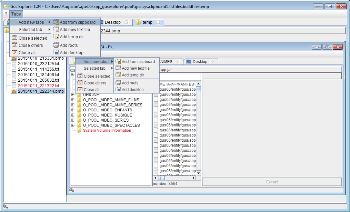The width and height of the screenshot is (350, 212).
Task: Click the "Add new text file" icon in the F:\ window submenu
Action: pyautogui.click(x=118, y=68)
